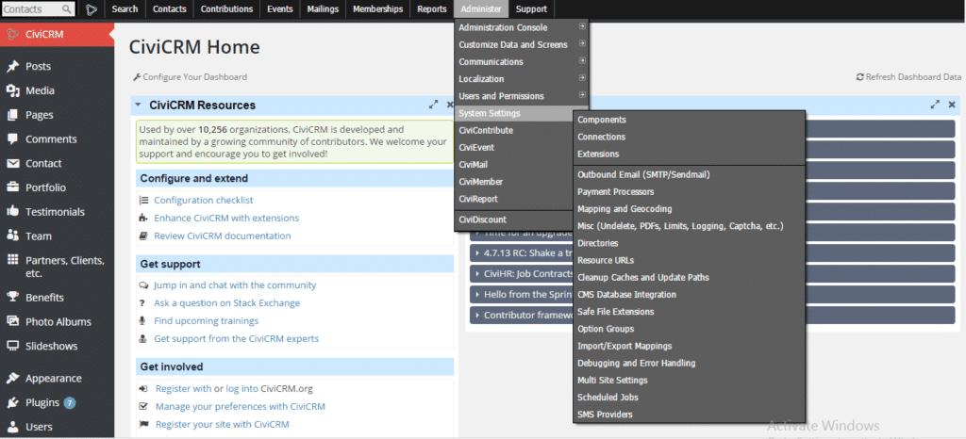Open Get support from the CiviCRM experts

tap(237, 339)
